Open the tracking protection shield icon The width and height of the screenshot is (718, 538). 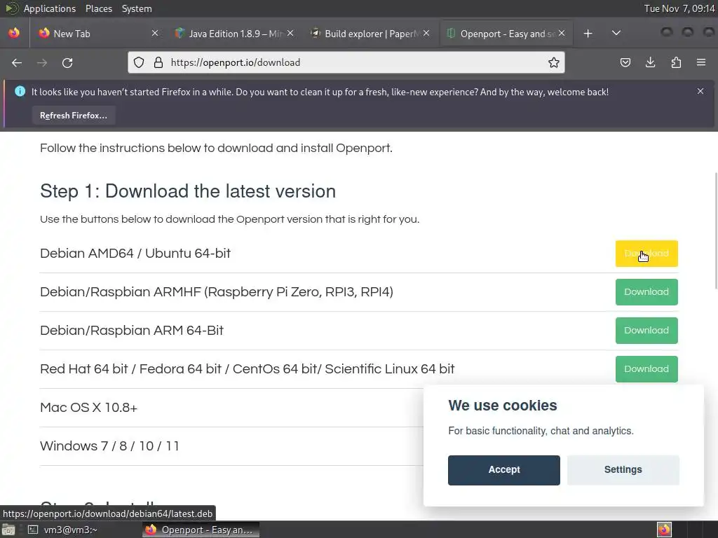[x=139, y=62]
